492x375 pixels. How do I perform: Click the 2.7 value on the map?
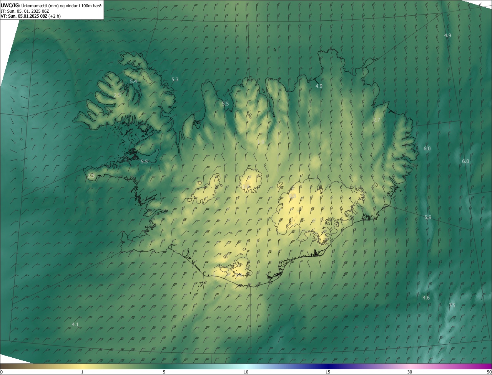(x=377, y=120)
